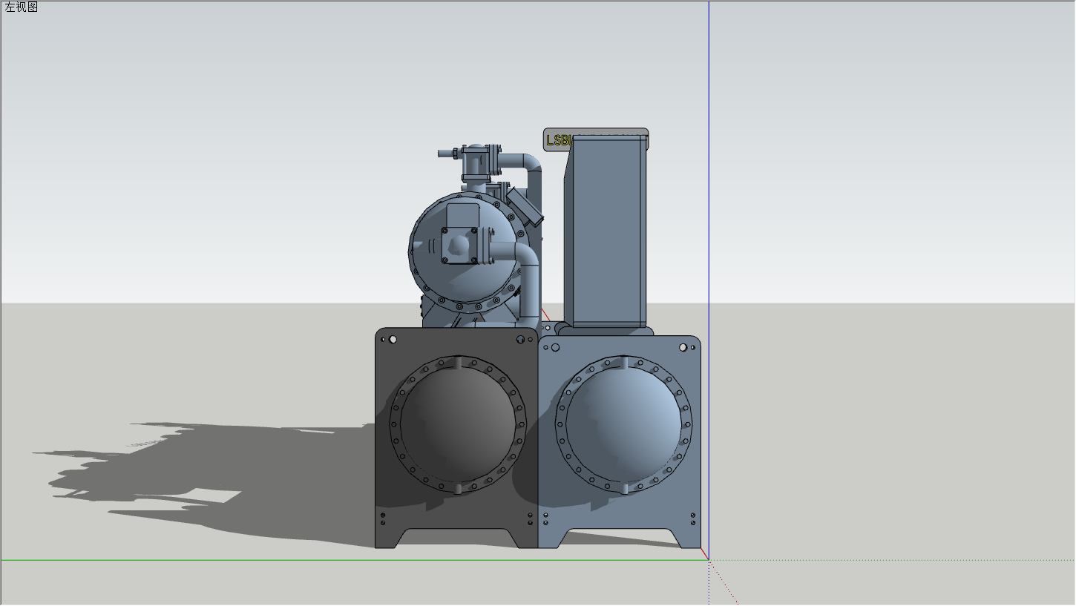This screenshot has height=606, width=1076.
Task: Click the green horizontal axis line
Action: click(223, 560)
